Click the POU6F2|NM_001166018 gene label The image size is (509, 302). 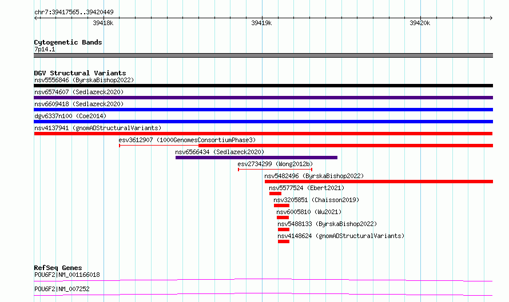click(67, 275)
